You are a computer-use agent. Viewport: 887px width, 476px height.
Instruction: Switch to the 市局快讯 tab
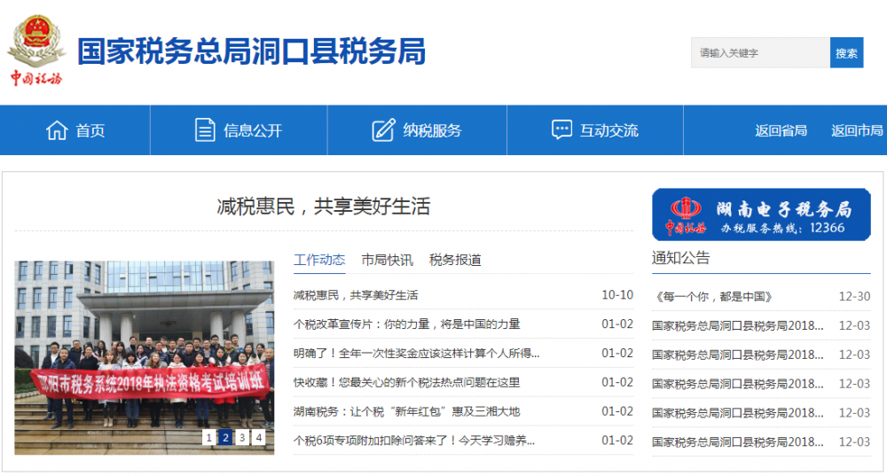[387, 260]
